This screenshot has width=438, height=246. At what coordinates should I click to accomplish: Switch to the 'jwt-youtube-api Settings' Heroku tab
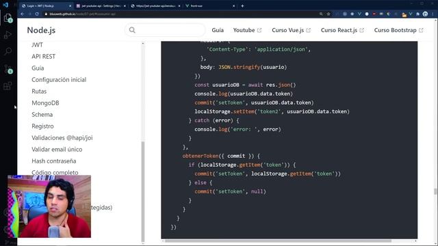tap(101, 6)
